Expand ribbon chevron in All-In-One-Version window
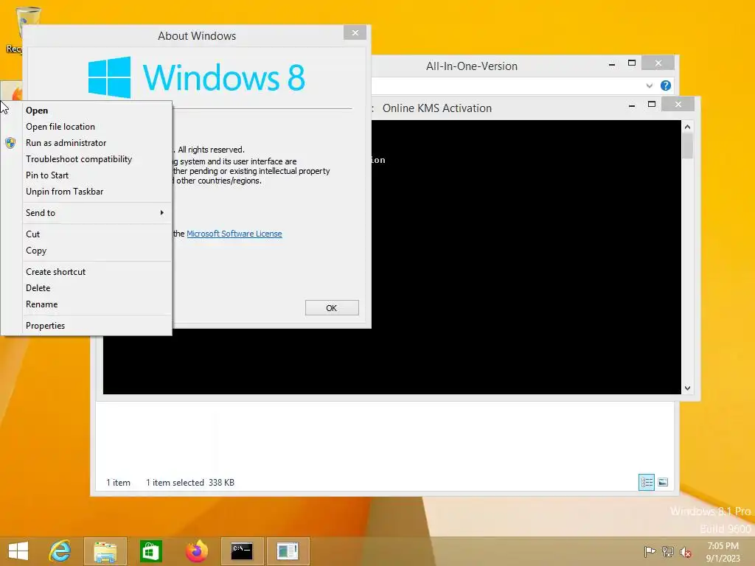The height and width of the screenshot is (566, 755). [649, 85]
